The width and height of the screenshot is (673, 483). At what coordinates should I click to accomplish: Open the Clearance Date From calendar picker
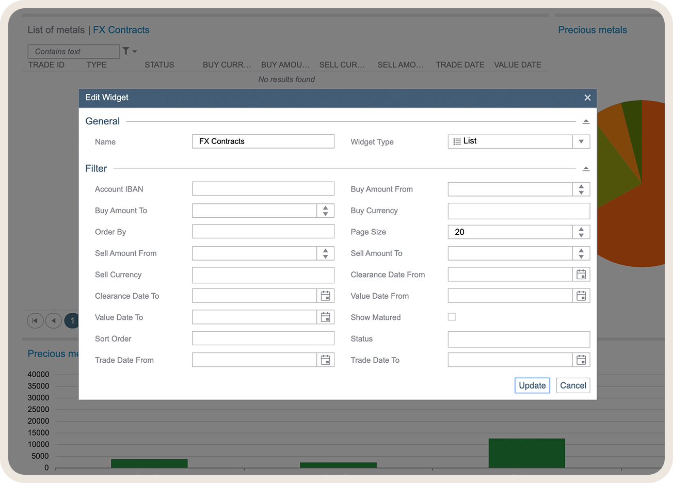(x=581, y=275)
